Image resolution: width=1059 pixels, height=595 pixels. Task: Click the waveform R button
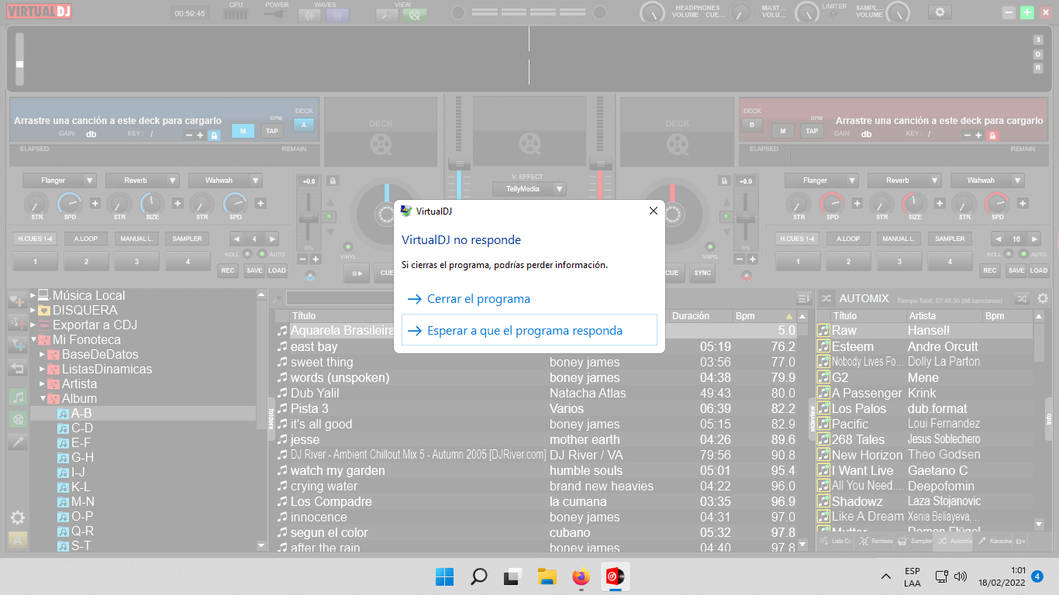(x=1038, y=68)
